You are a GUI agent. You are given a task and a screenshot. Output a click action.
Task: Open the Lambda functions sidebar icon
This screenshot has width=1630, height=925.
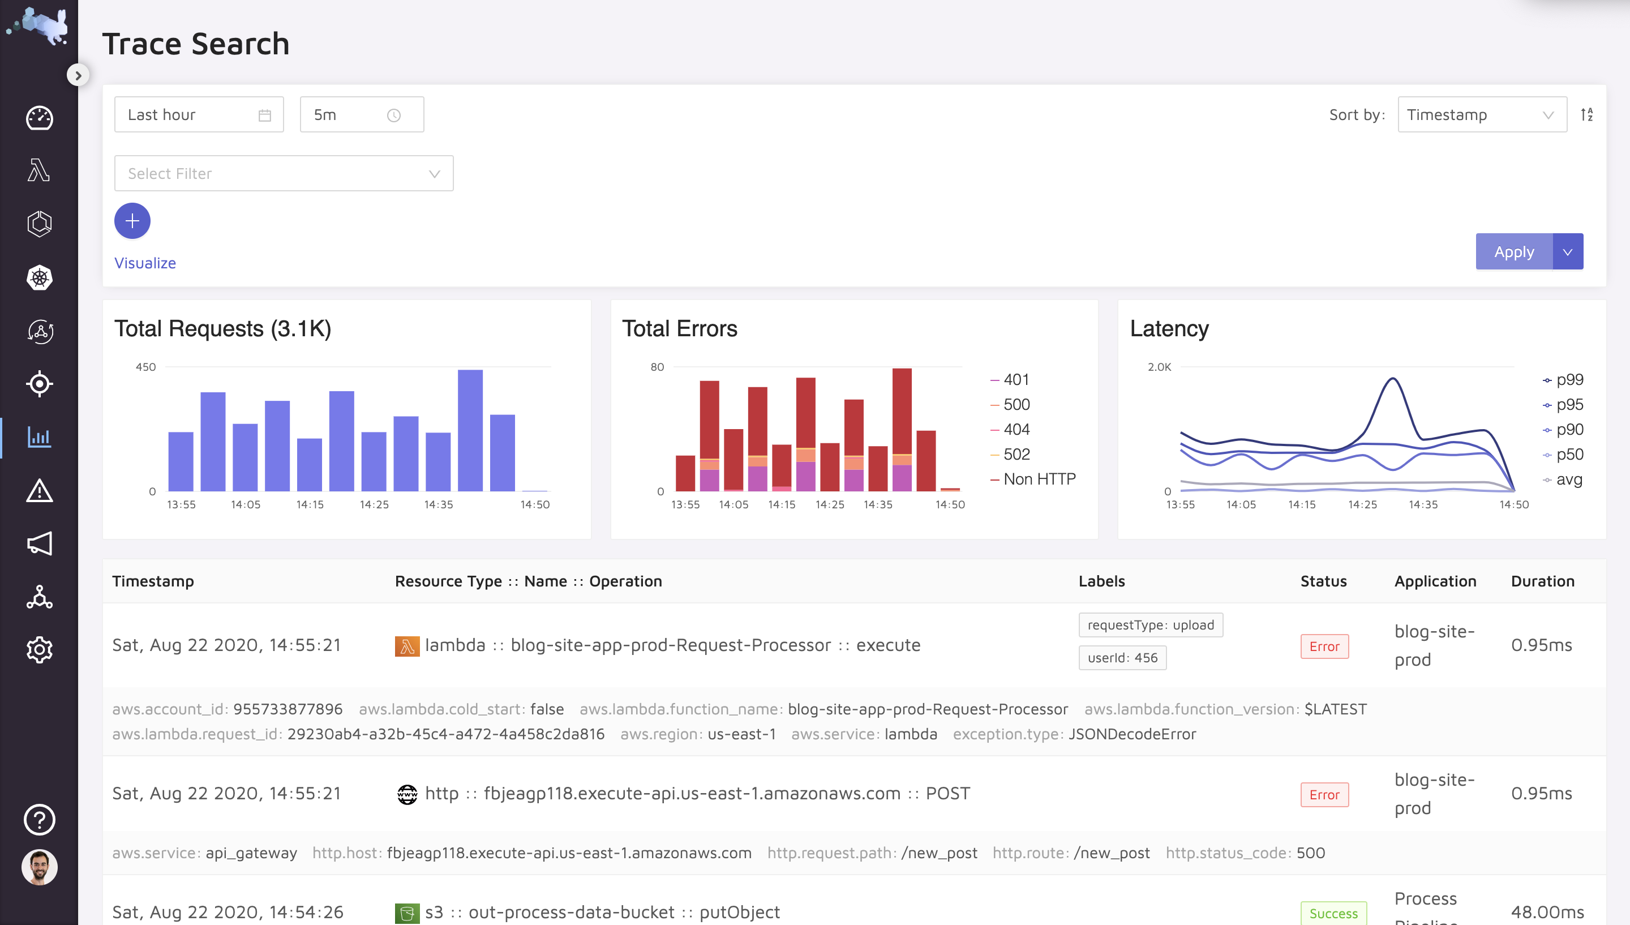click(x=40, y=170)
